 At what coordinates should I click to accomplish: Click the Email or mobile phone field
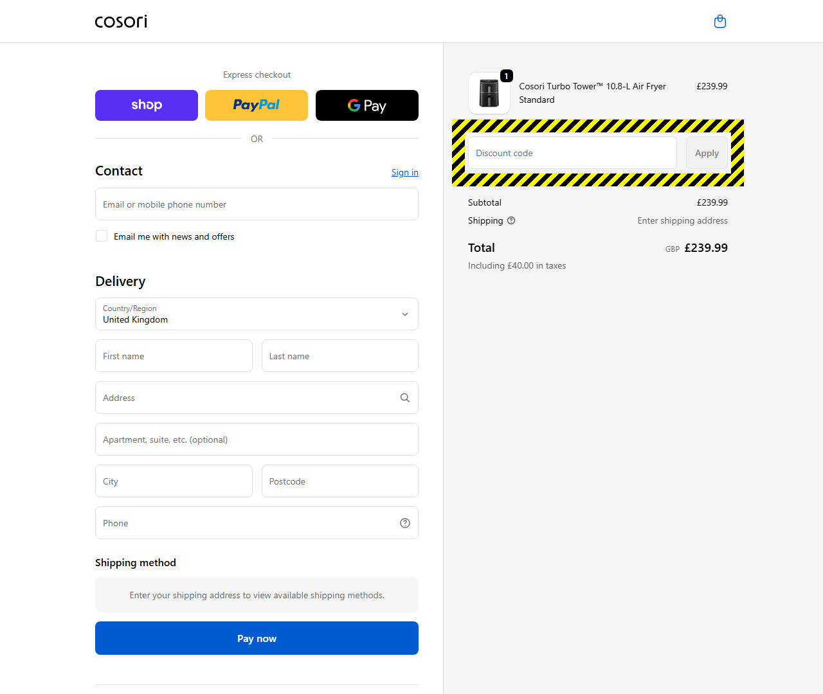[x=257, y=204]
